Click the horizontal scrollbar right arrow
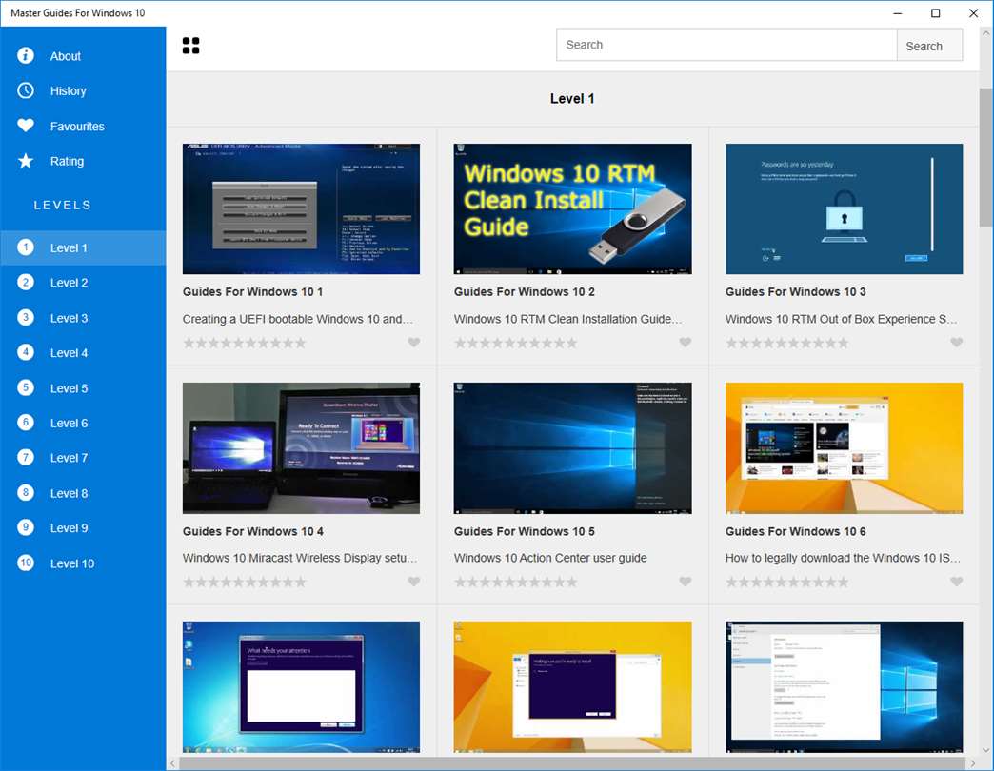Image resolution: width=994 pixels, height=771 pixels. point(972,763)
